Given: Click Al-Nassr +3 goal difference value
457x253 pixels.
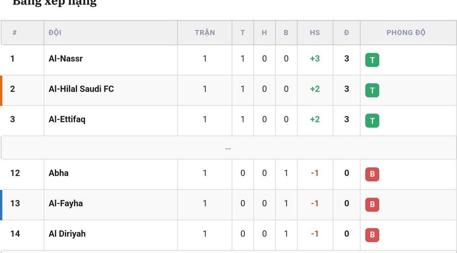Looking at the screenshot, I should pos(315,59).
